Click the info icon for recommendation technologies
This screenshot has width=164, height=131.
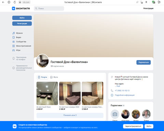(x=13, y=68)
